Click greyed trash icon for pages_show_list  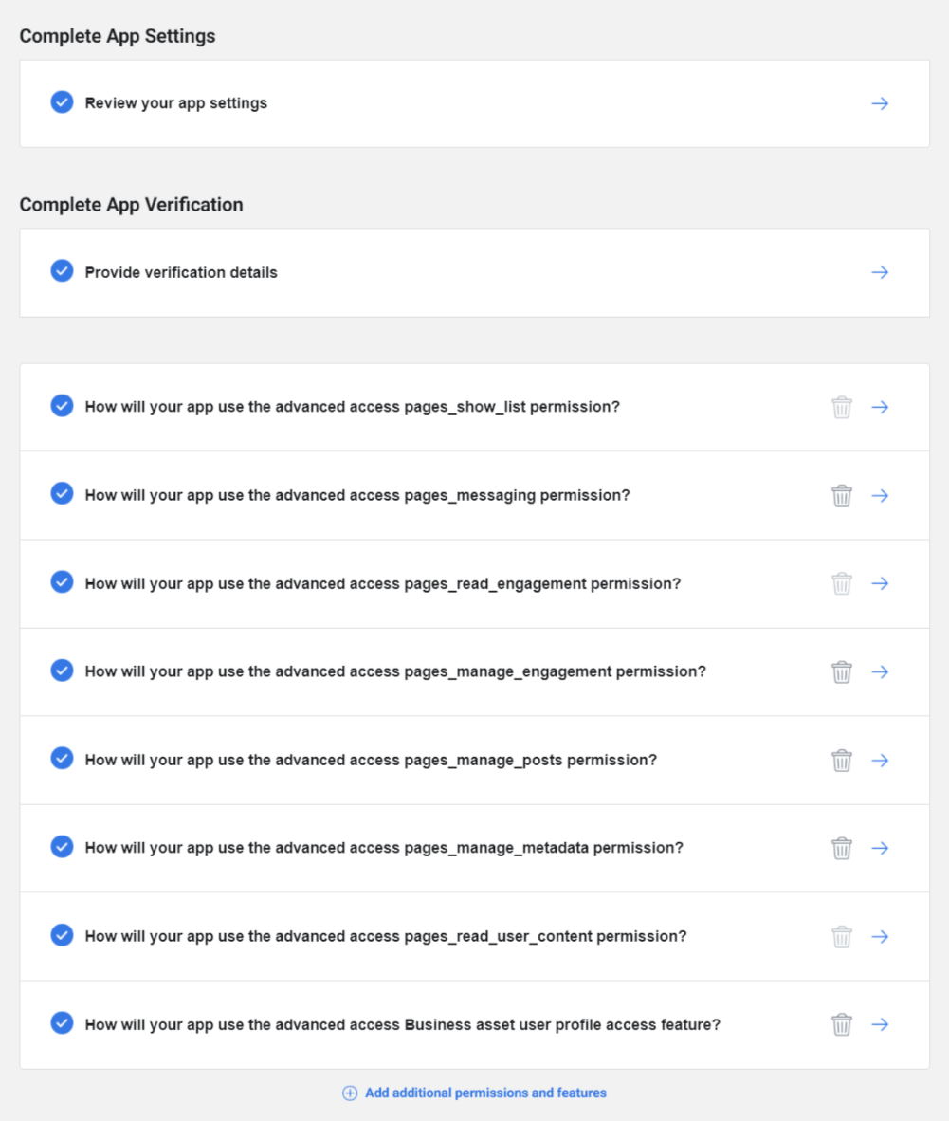(841, 407)
